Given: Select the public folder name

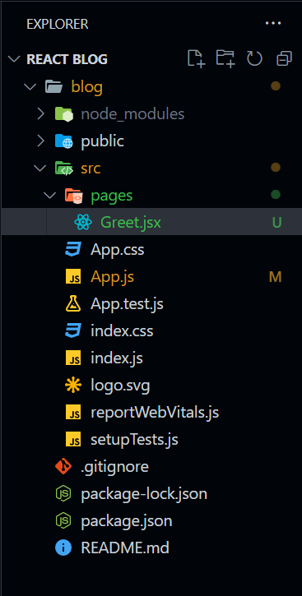Looking at the screenshot, I should 102,141.
